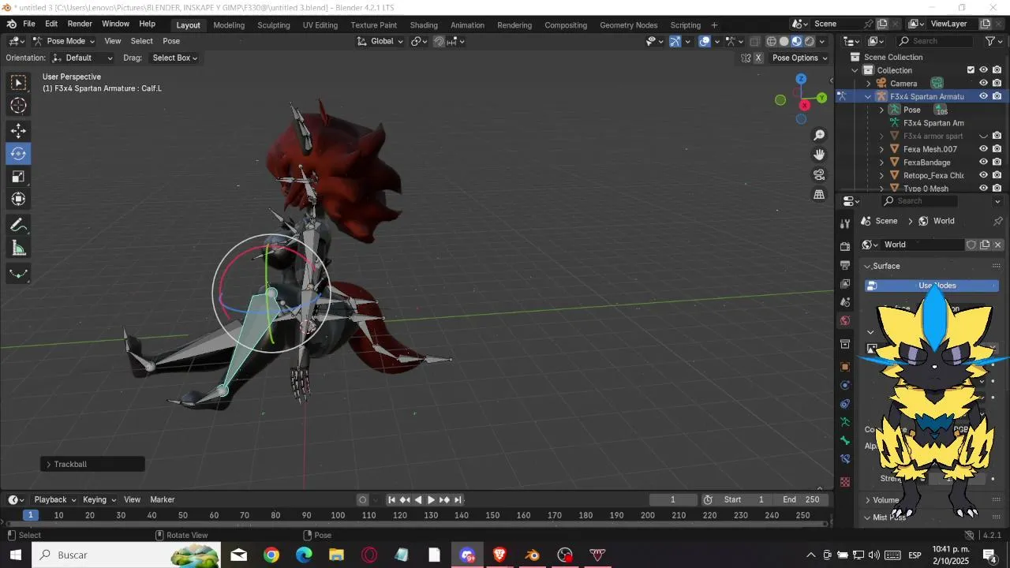Play the animation forward
This screenshot has height=568, width=1010.
(x=431, y=499)
